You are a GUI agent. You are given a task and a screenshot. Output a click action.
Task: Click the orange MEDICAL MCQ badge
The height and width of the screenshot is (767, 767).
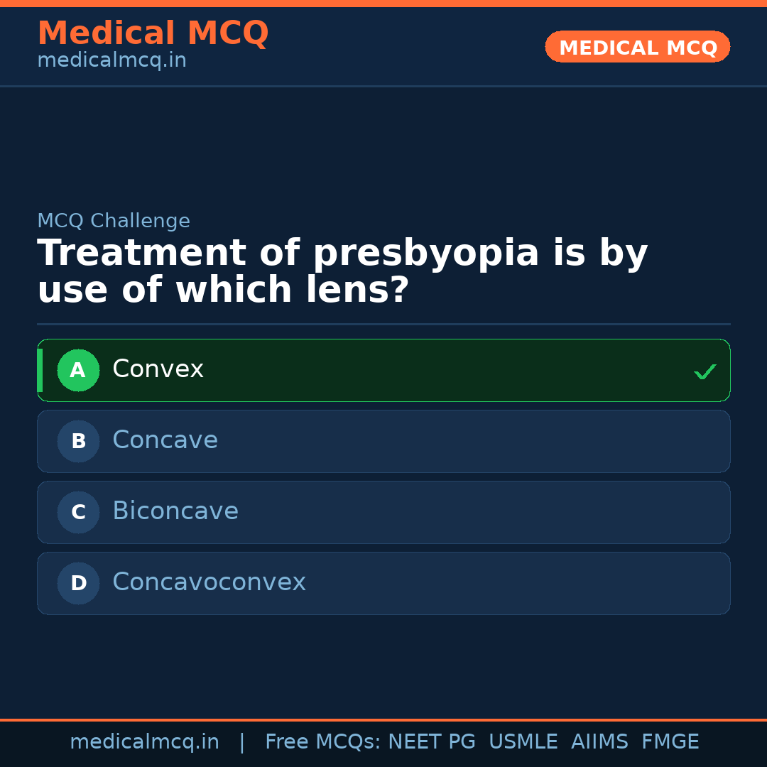638,48
